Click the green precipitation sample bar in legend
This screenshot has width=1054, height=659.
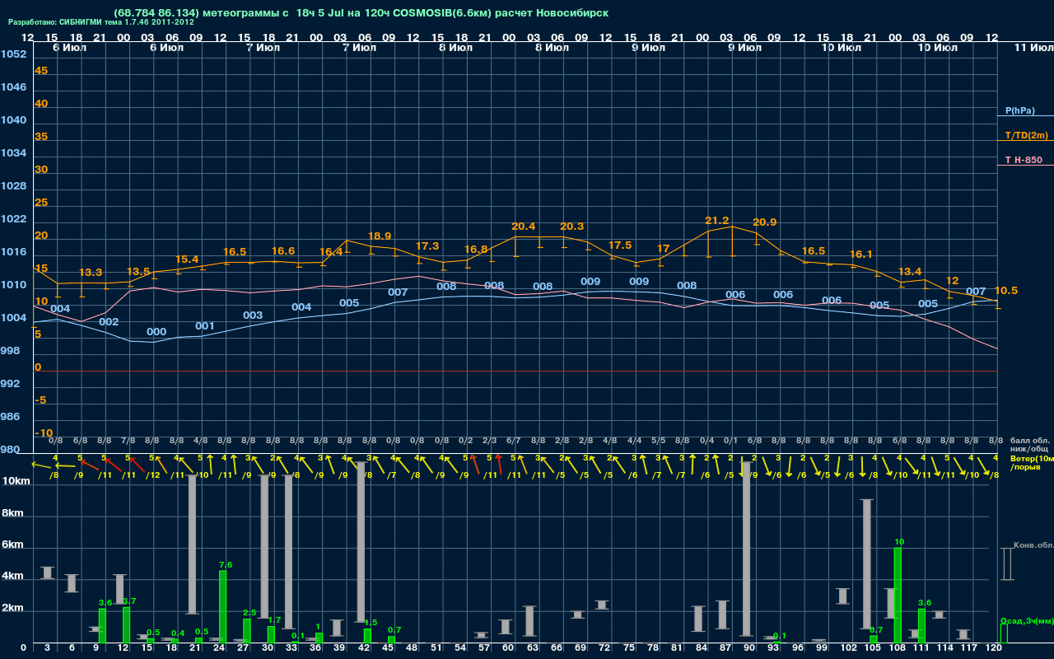coord(1003,633)
